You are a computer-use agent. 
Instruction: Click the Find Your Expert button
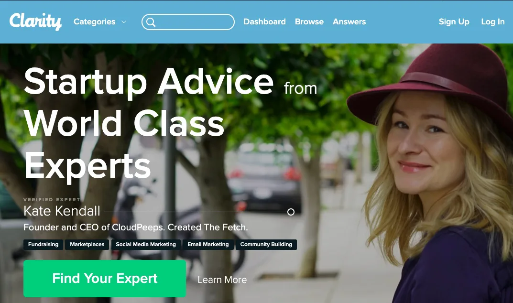[x=105, y=279]
